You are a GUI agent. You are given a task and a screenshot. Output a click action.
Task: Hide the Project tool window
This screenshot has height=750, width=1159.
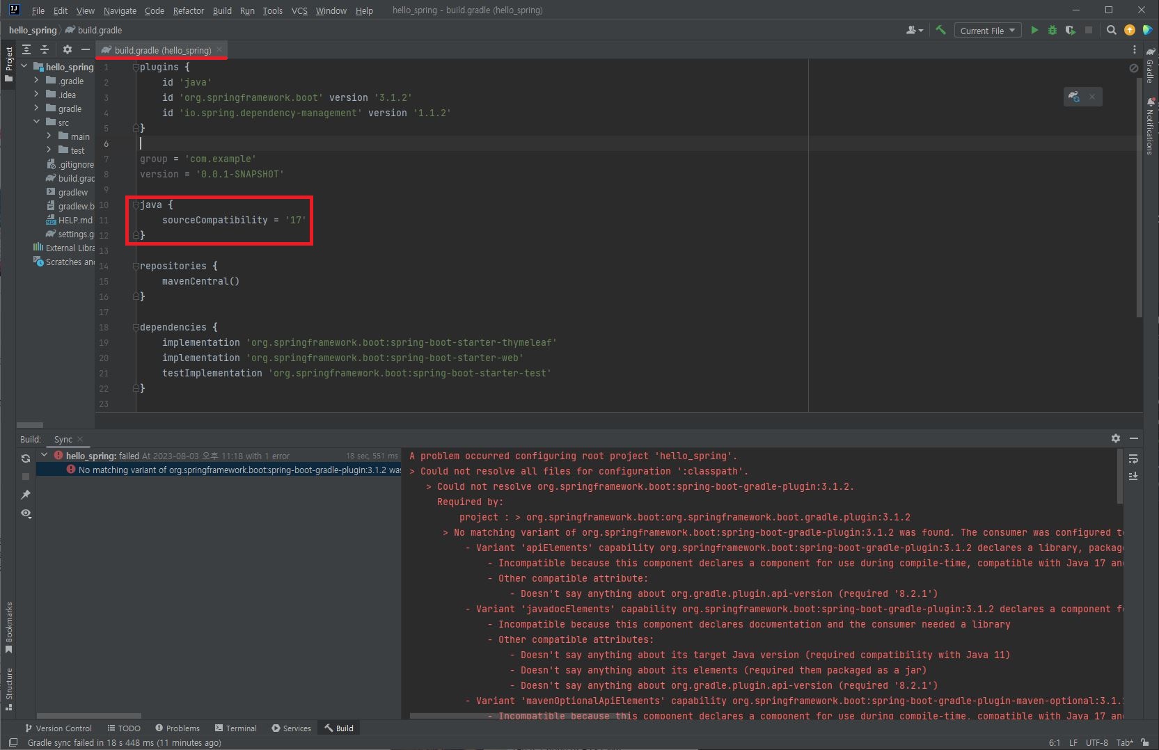[85, 49]
